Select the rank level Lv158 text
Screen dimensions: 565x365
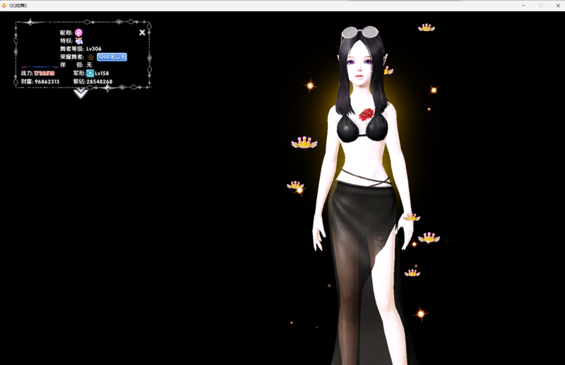pos(102,74)
